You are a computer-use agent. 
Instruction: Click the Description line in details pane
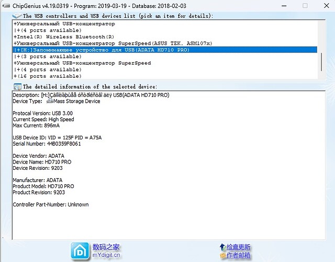[91, 95]
